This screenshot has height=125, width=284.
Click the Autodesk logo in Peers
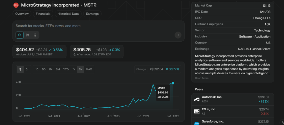197,99
